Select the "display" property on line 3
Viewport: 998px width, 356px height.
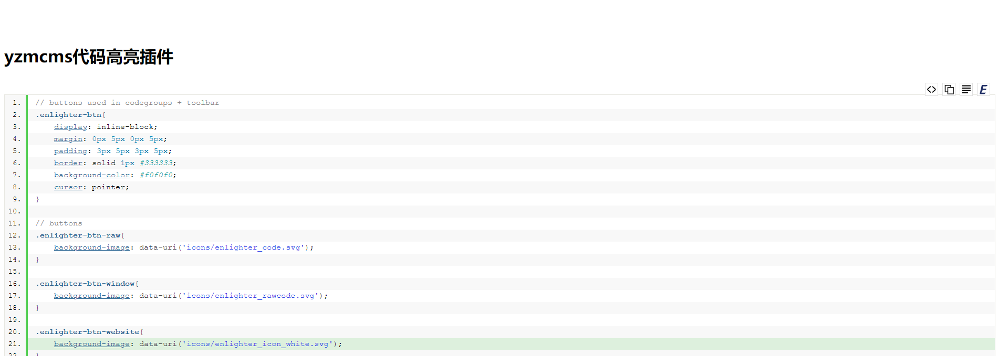click(70, 127)
